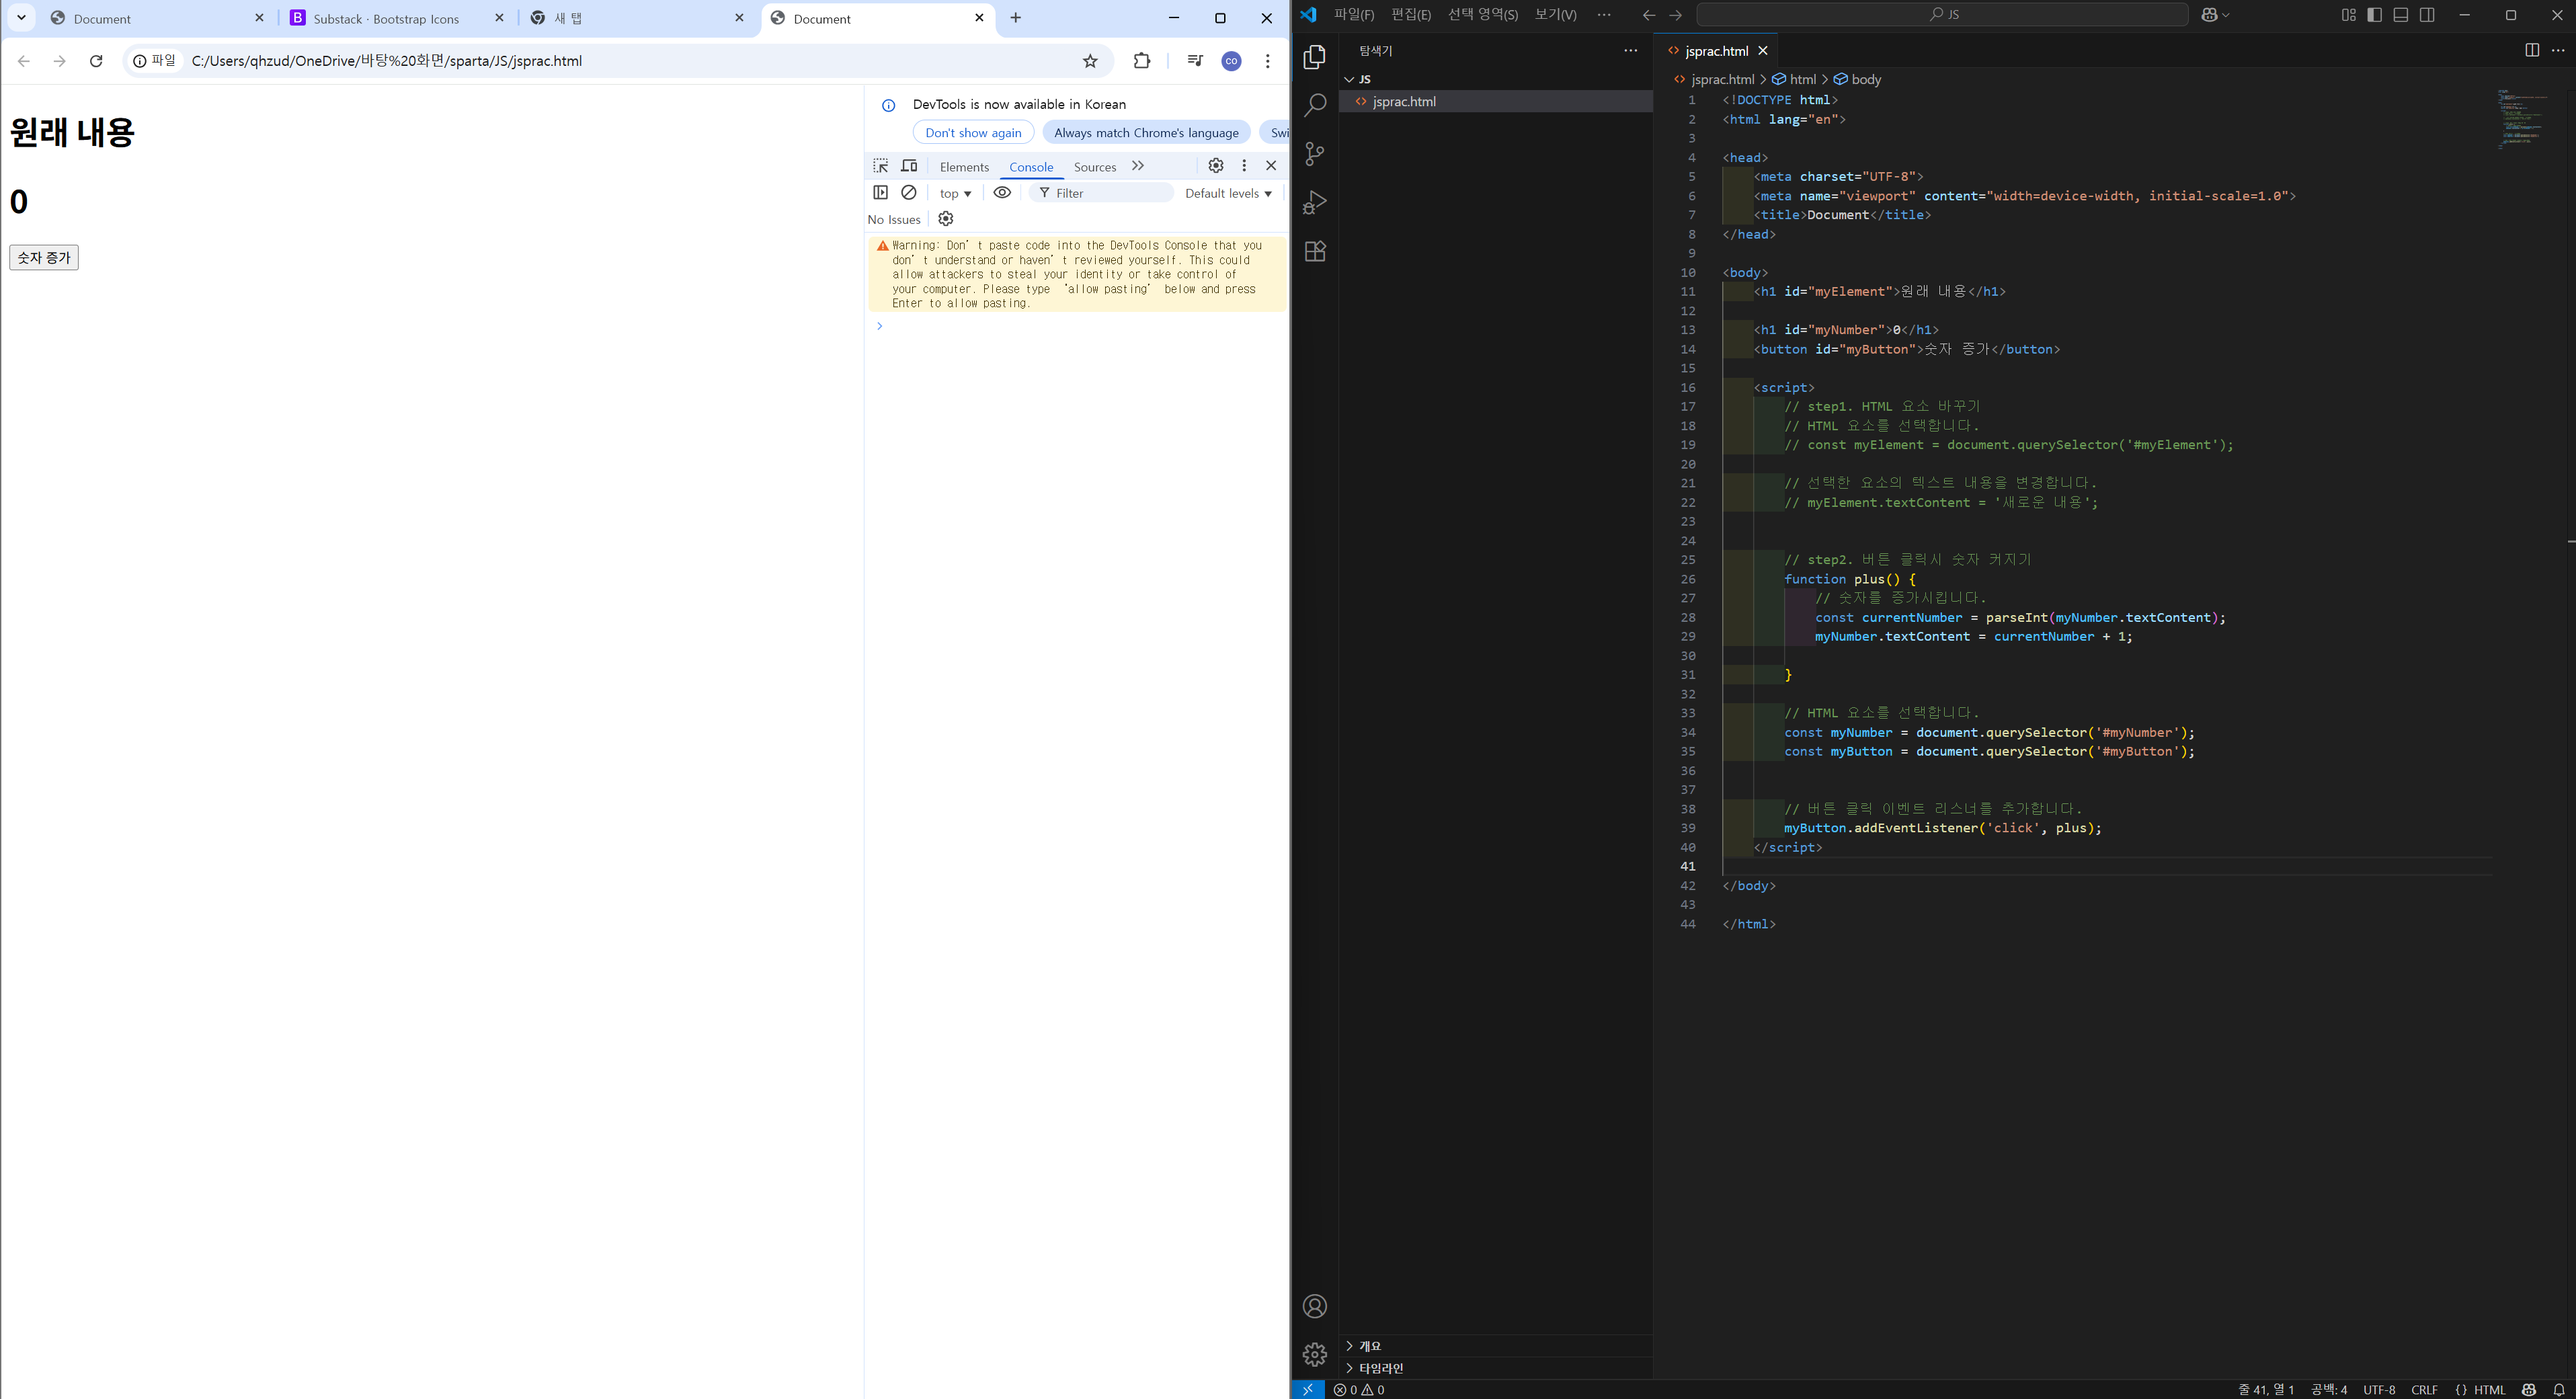Open Customize Layout in VS Code title bar

pyautogui.click(x=2348, y=15)
